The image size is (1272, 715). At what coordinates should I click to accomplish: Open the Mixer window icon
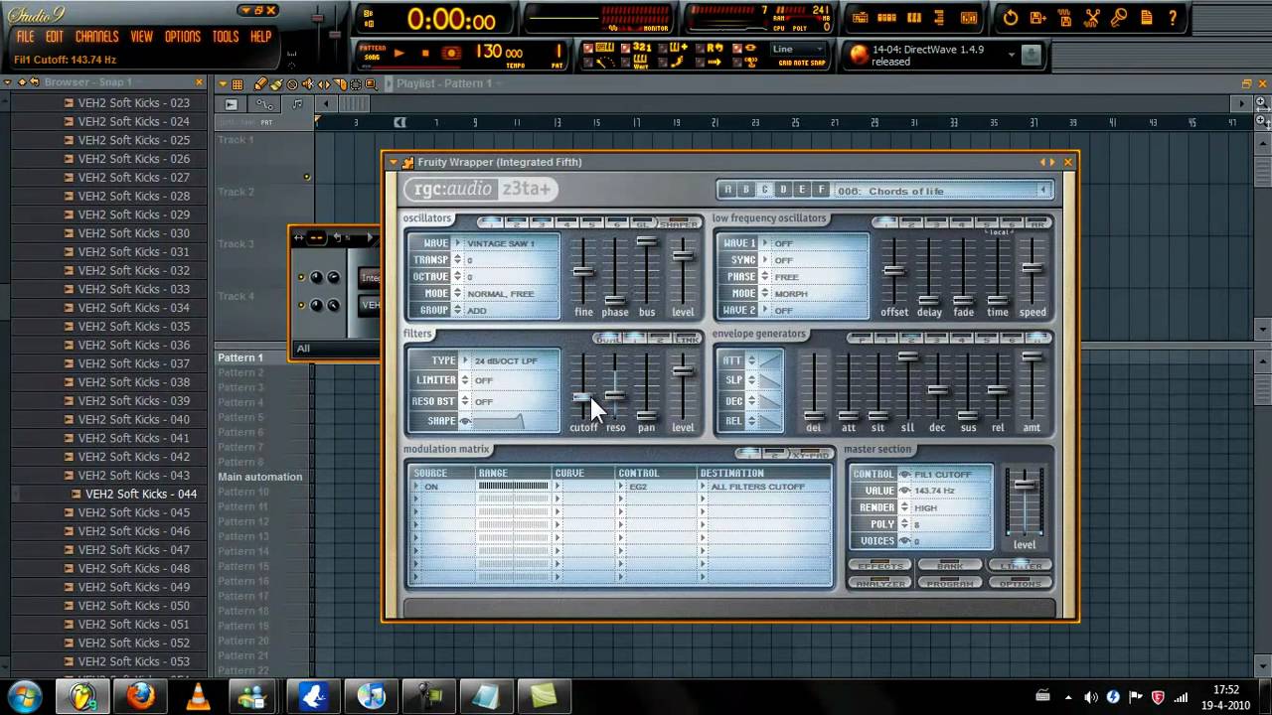[x=968, y=18]
